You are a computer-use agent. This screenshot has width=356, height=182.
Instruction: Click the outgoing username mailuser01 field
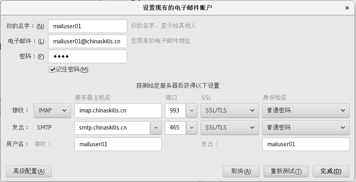306,144
